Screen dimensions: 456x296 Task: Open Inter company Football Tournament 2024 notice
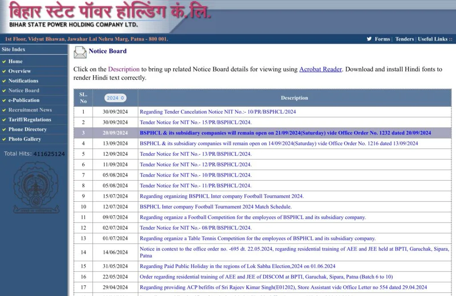click(222, 196)
